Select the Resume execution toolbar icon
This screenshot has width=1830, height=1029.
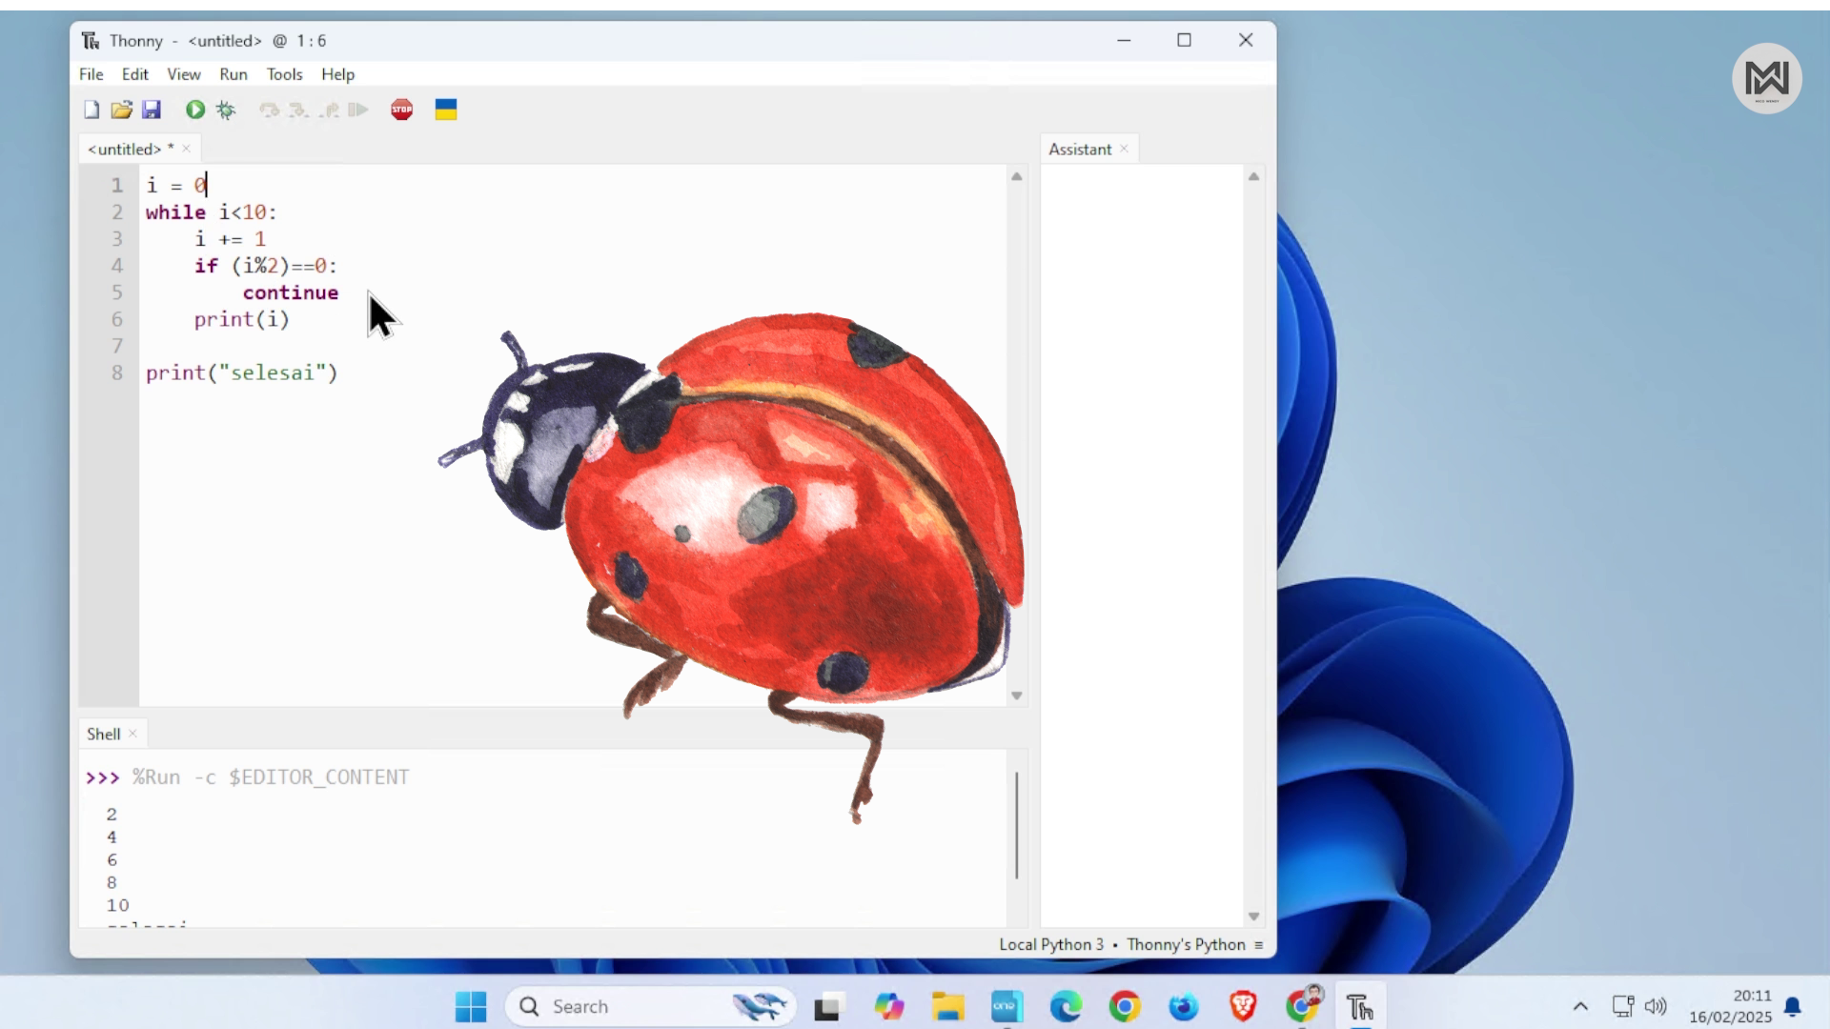(x=359, y=110)
